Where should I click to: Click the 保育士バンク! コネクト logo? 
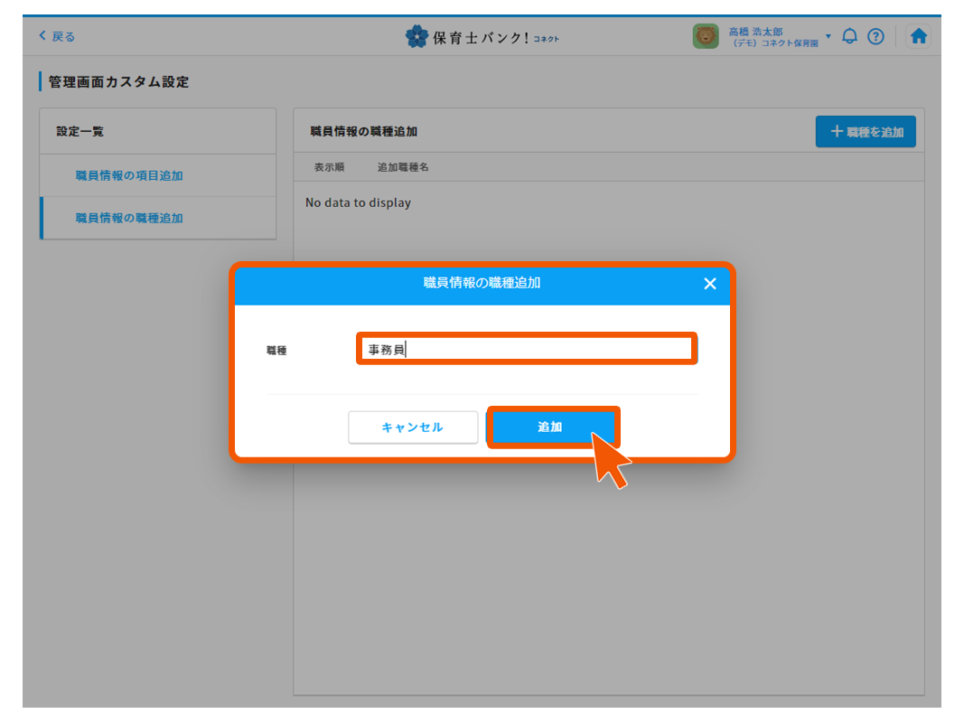coord(482,36)
